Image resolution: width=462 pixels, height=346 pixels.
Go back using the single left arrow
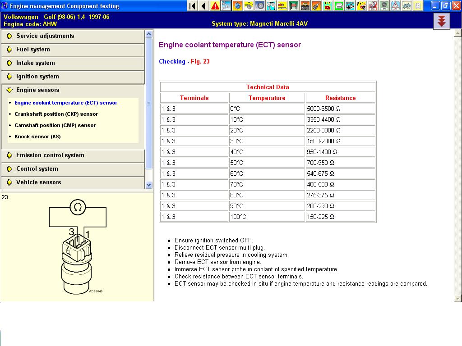[203, 6]
